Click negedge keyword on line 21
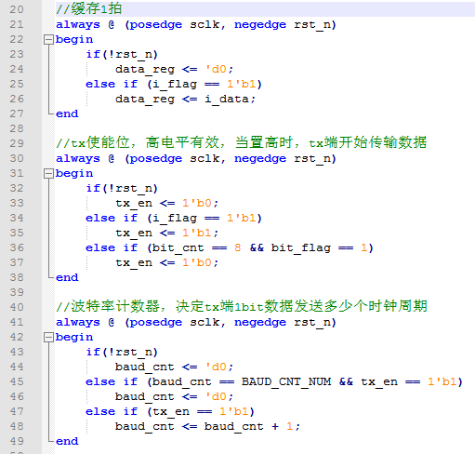Image resolution: width=475 pixels, height=454 pixels. tap(260, 25)
